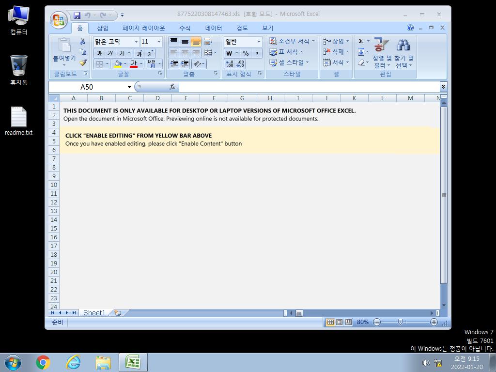496x372 pixels.
Task: Cut selection with the scissors icon
Action: click(x=82, y=41)
